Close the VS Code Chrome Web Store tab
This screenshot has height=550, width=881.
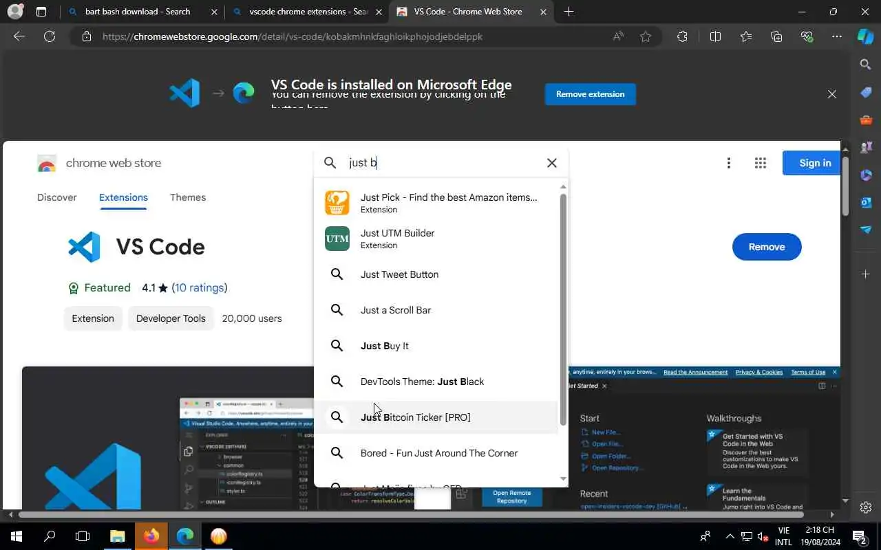(543, 12)
